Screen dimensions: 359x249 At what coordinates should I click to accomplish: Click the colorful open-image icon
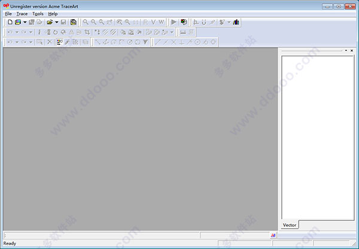[18, 22]
